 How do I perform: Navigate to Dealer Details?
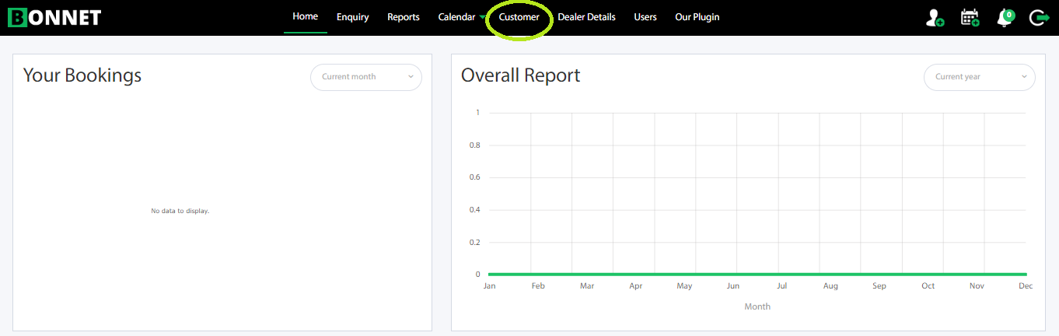click(586, 17)
